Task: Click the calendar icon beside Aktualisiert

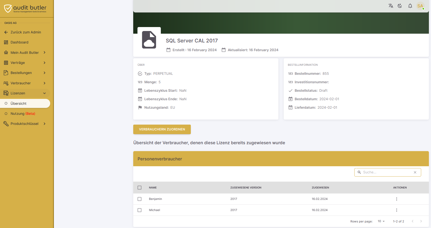Action: click(224, 50)
